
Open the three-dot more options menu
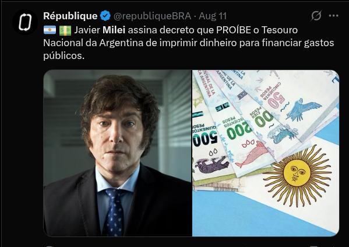(x=333, y=16)
